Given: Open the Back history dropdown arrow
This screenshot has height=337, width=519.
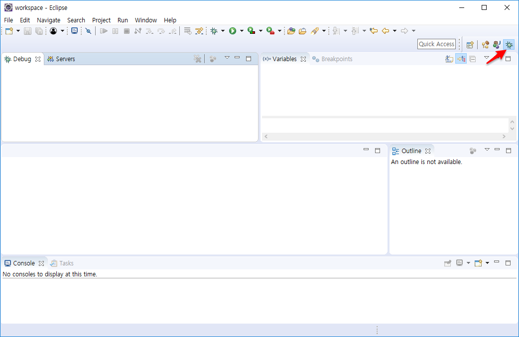Looking at the screenshot, I should 394,31.
